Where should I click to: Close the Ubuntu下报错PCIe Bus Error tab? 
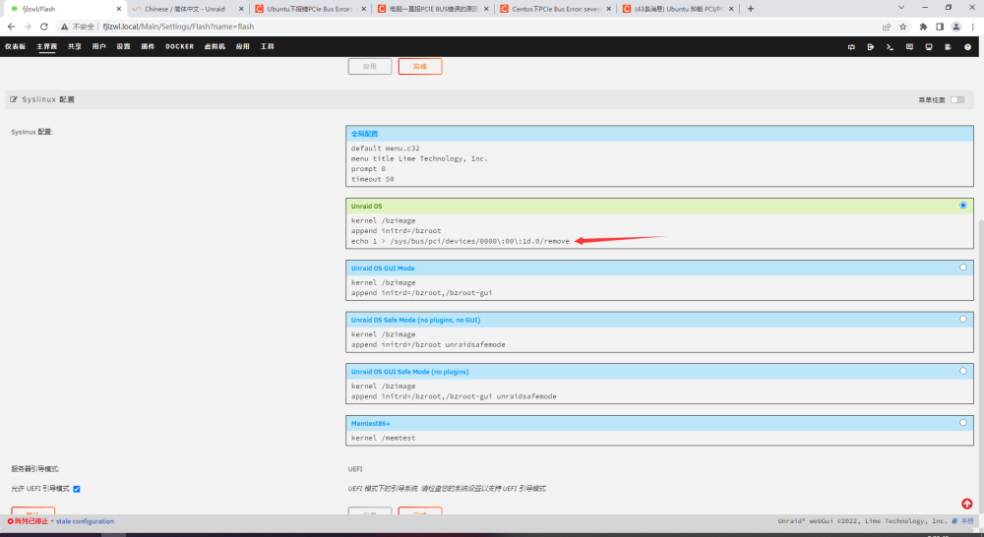(363, 9)
